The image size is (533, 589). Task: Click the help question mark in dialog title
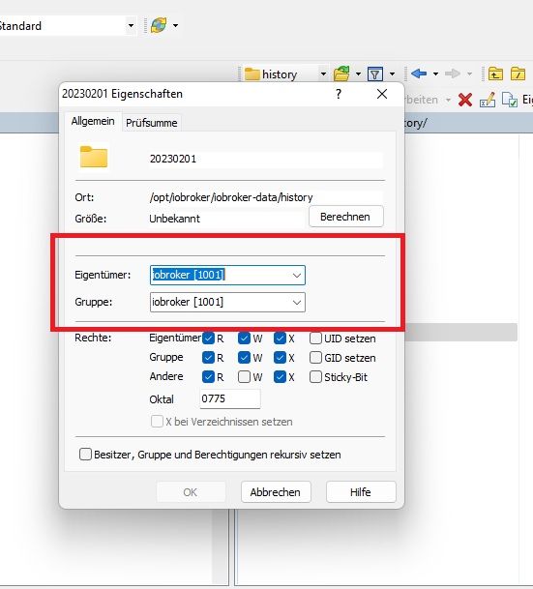(339, 94)
